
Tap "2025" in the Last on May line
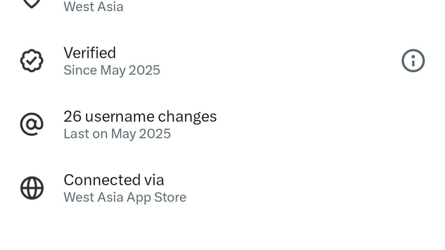click(x=155, y=134)
